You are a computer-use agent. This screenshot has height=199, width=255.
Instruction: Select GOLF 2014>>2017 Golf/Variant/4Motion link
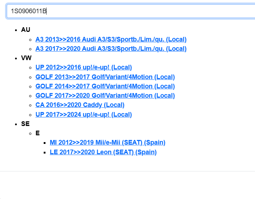click(x=105, y=86)
